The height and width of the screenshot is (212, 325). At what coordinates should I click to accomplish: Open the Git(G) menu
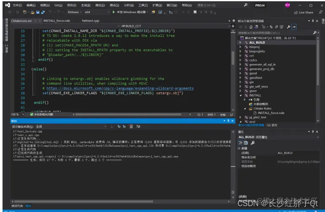pos(58,5)
